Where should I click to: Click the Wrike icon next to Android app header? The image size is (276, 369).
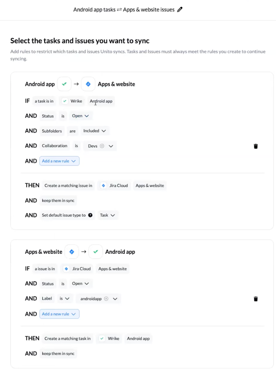pos(96,252)
